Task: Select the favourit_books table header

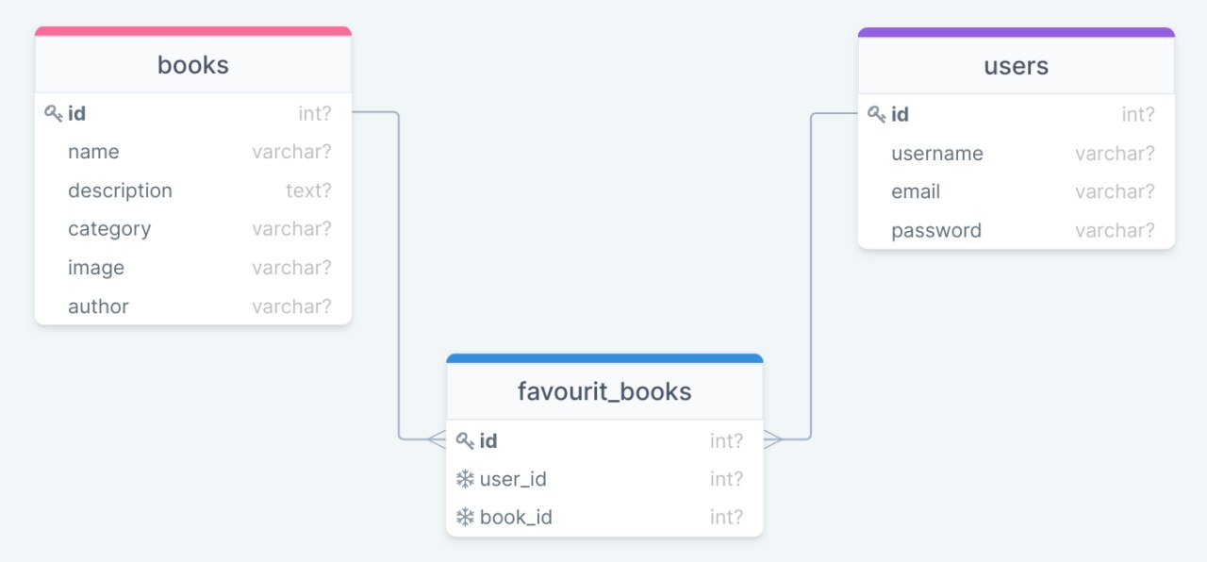Action: [604, 391]
